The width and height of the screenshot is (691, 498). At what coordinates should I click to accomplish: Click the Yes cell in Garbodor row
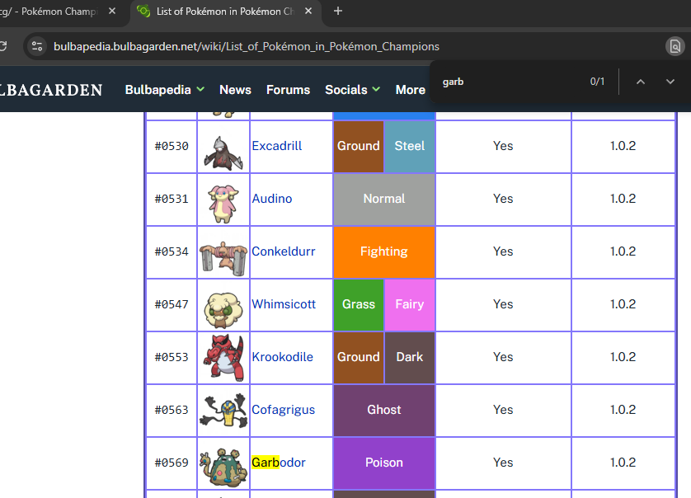(503, 463)
